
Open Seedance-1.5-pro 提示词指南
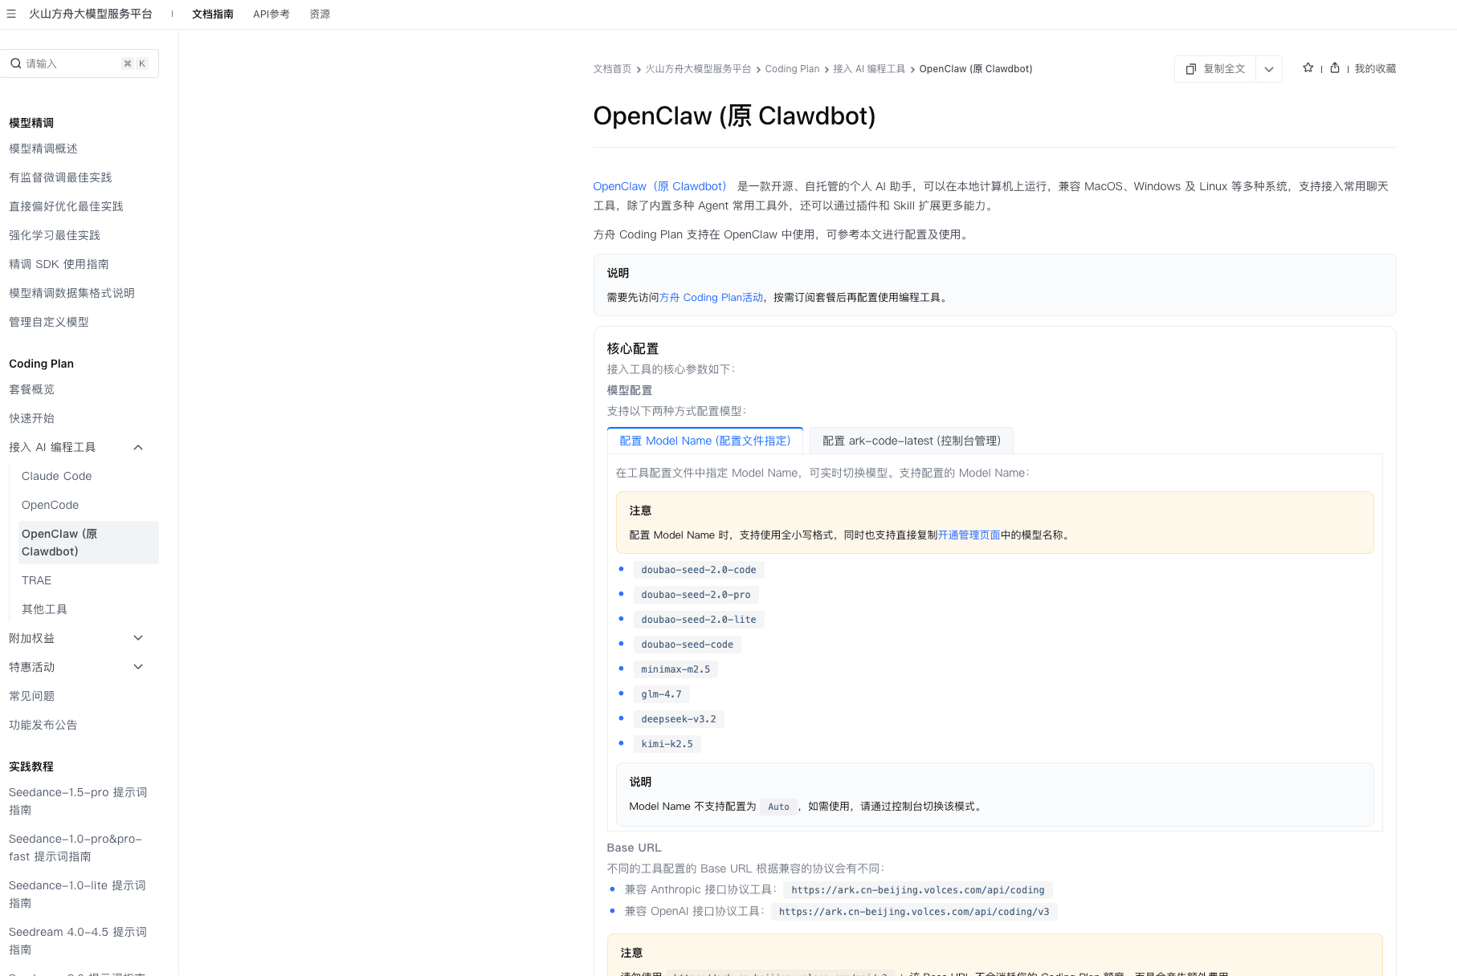coord(78,801)
